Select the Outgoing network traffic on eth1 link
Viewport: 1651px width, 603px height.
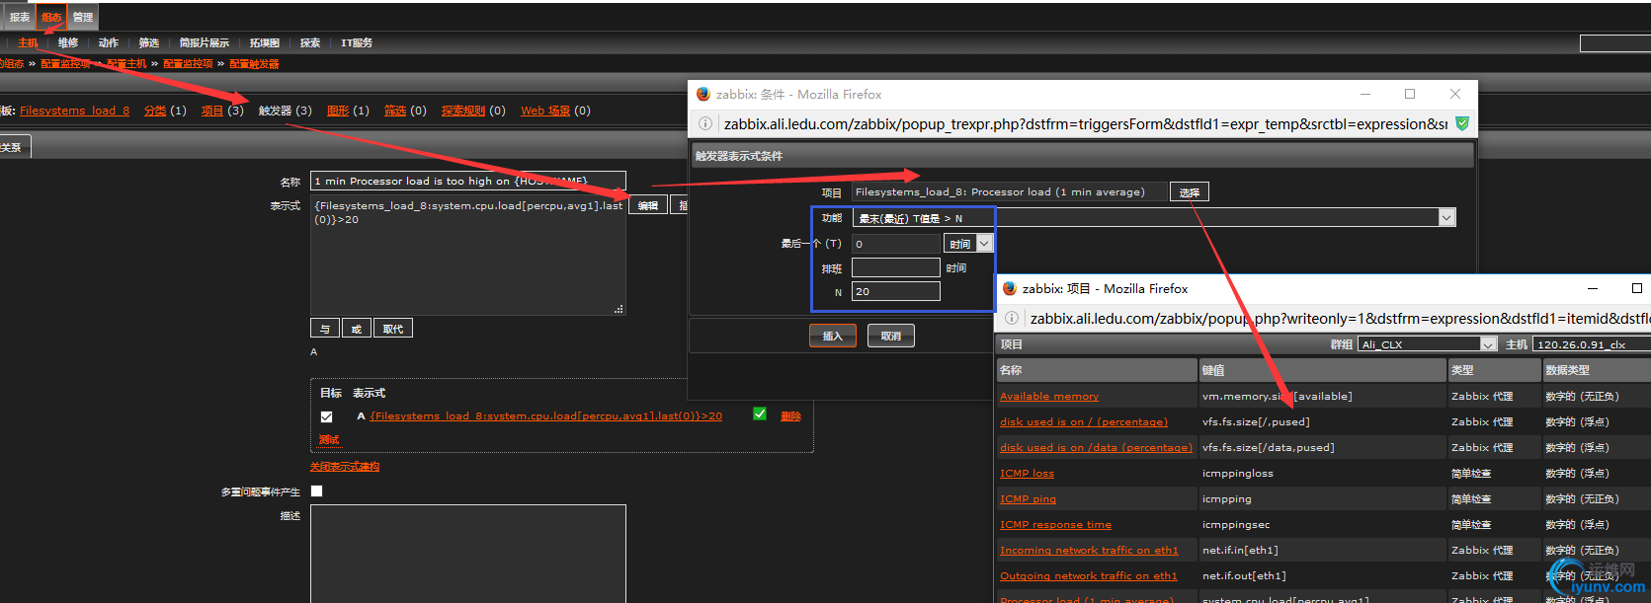1088,576
